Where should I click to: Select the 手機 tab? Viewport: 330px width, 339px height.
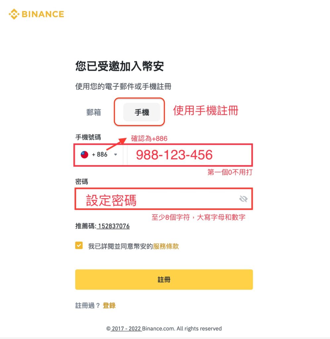(x=142, y=112)
